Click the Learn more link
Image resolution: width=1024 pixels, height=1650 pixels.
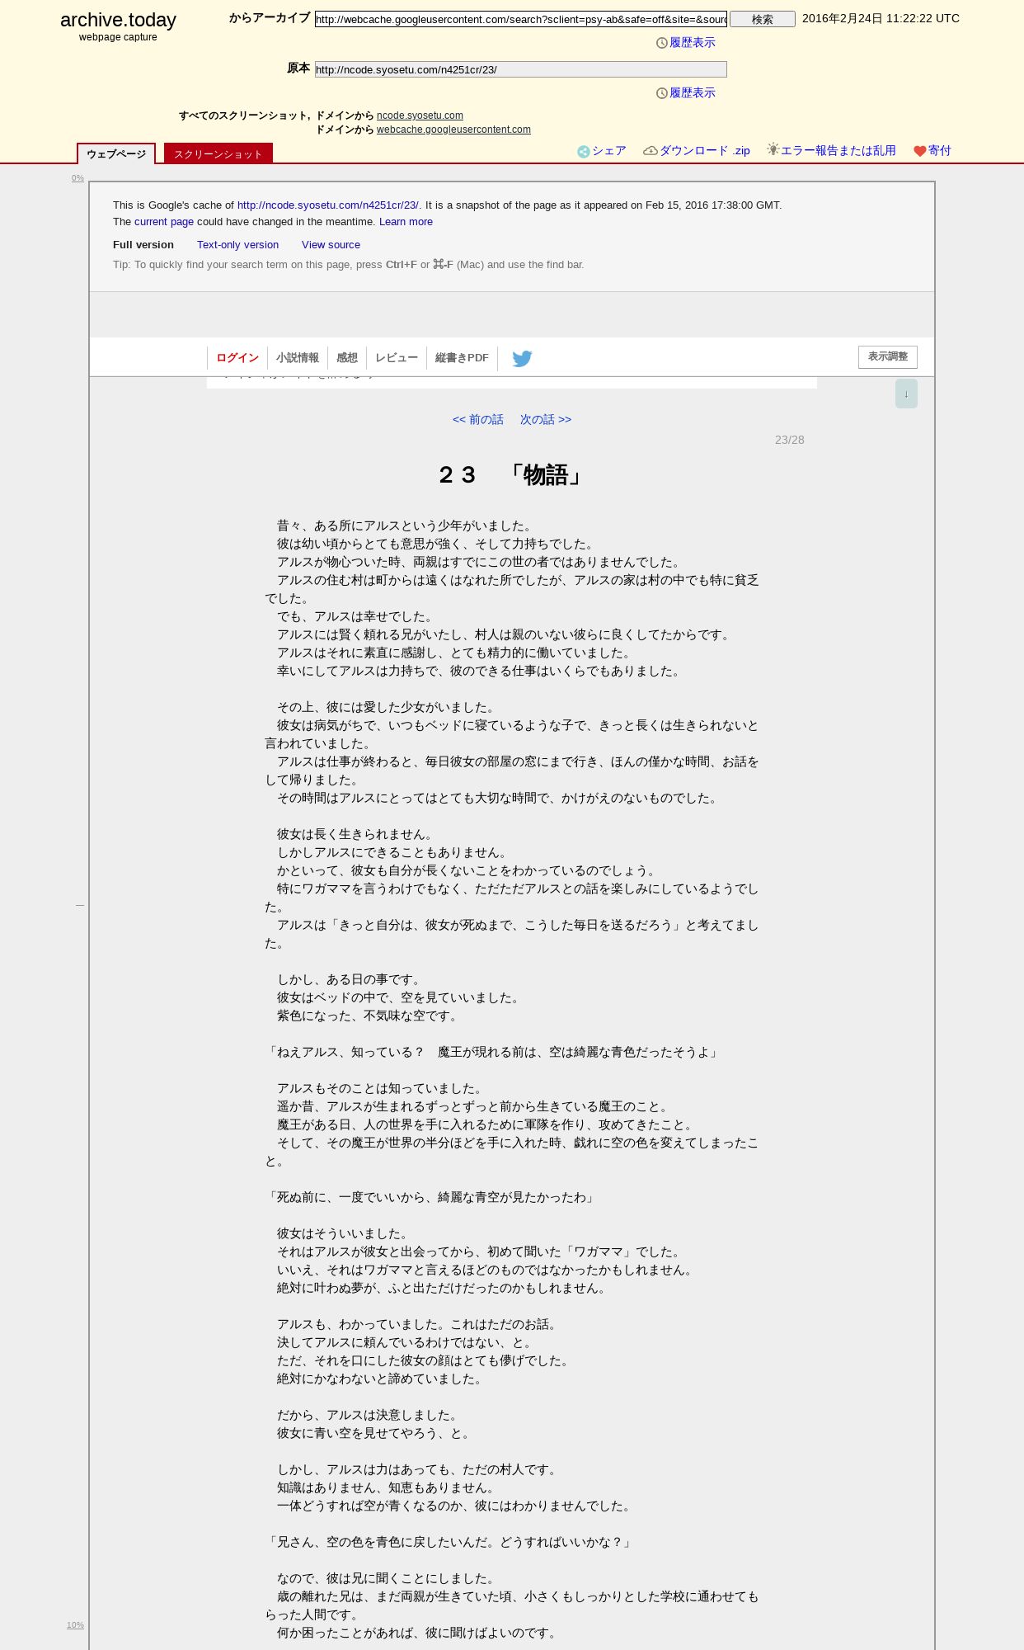tap(406, 222)
